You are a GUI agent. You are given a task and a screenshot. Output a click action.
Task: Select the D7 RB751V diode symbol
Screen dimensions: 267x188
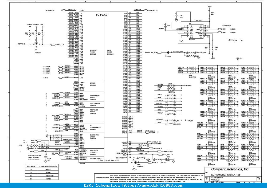pyautogui.click(x=167, y=52)
